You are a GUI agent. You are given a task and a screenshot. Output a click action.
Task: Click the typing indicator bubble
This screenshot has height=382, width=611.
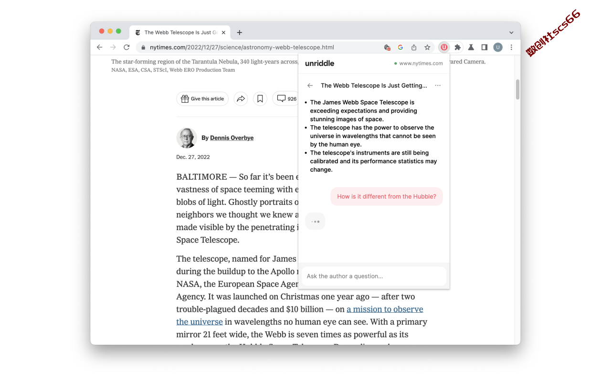point(315,222)
